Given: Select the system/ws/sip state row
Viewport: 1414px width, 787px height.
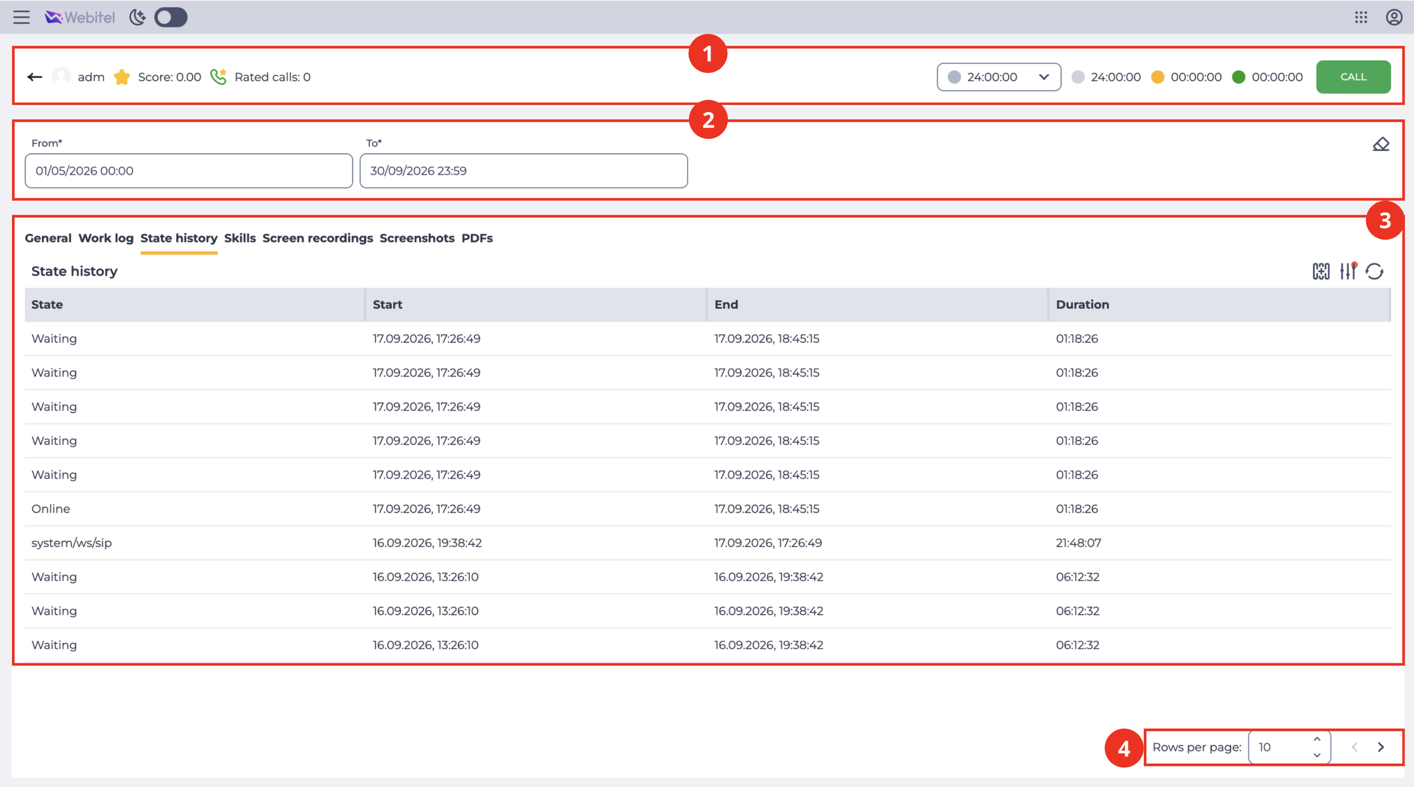Looking at the screenshot, I should coord(707,543).
